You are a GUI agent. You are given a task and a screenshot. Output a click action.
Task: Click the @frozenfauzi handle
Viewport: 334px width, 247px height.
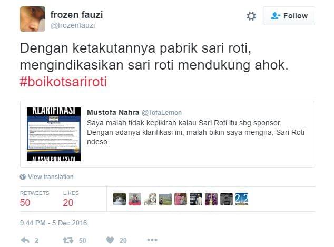[73, 26]
